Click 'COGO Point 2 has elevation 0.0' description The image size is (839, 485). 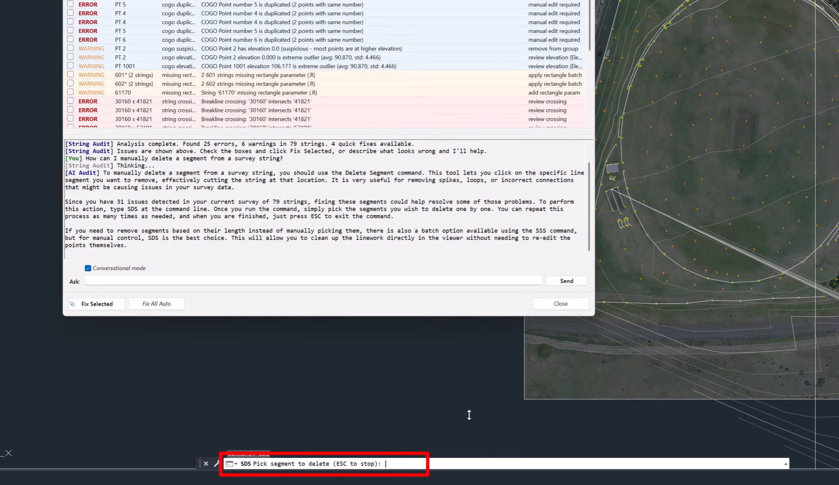pos(301,48)
